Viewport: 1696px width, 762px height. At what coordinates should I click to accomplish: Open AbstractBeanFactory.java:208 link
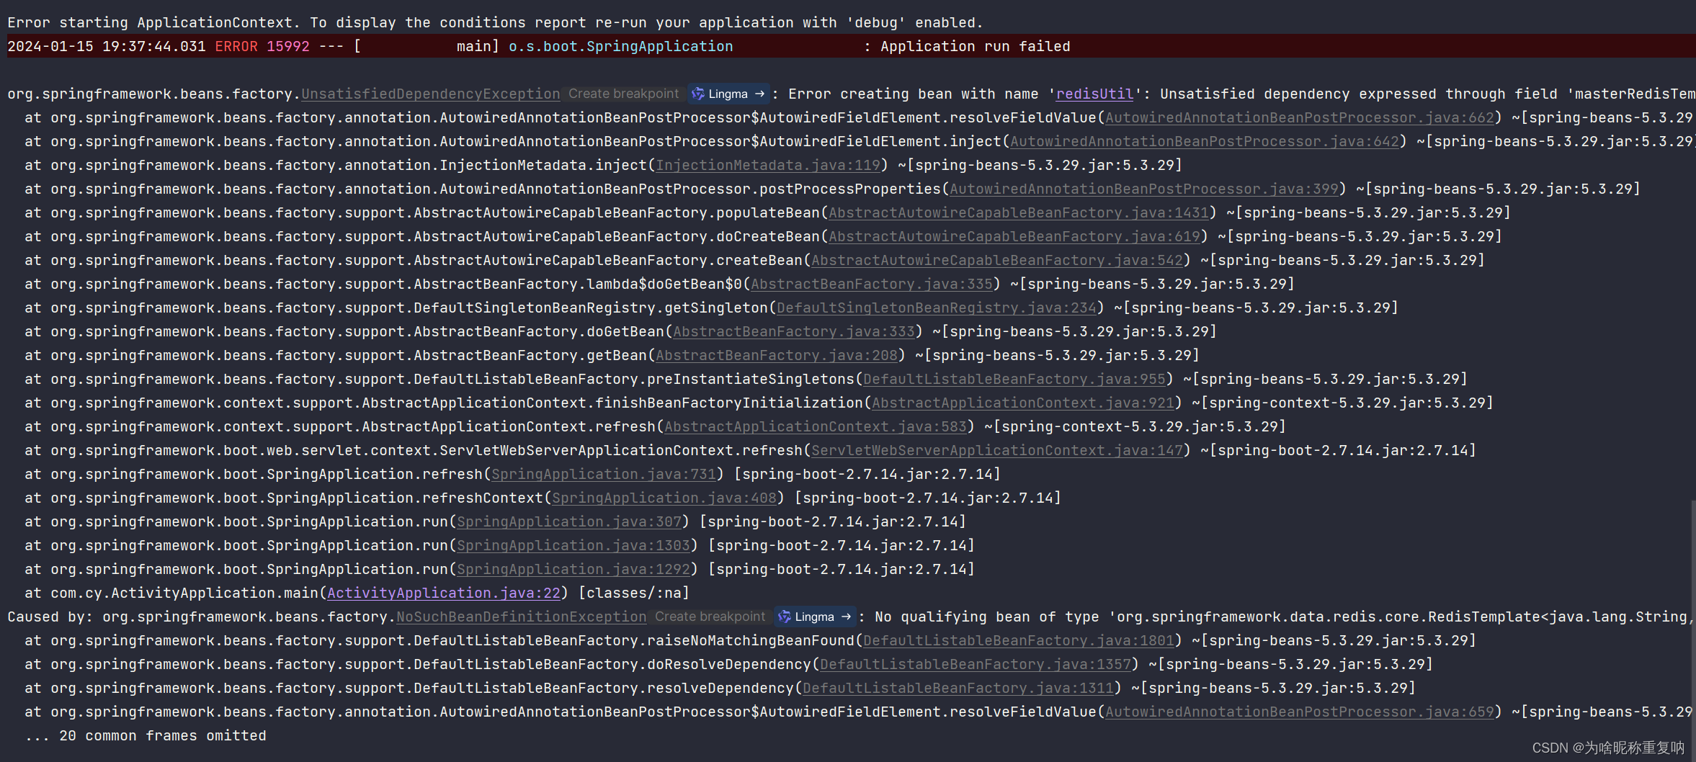(777, 355)
